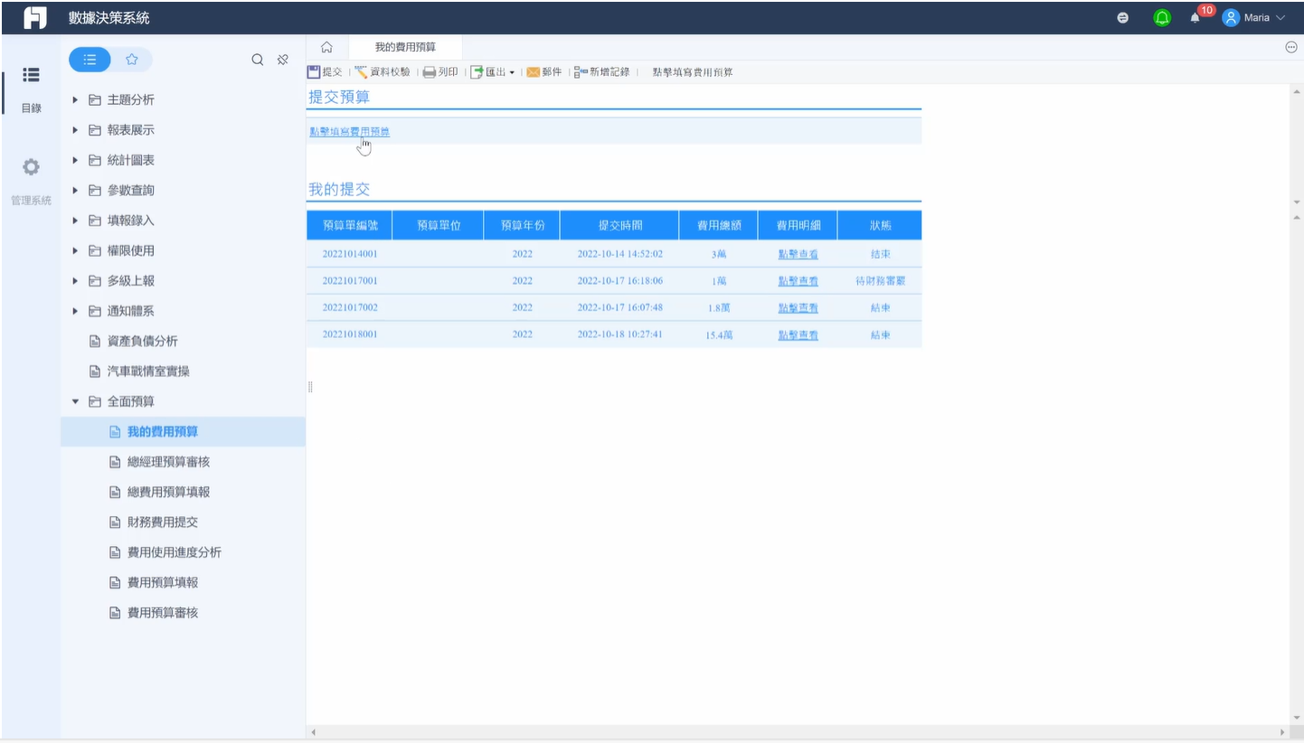This screenshot has height=743, width=1304.
Task: Expand the 填報錄入 folder arrow
Action: pos(76,221)
